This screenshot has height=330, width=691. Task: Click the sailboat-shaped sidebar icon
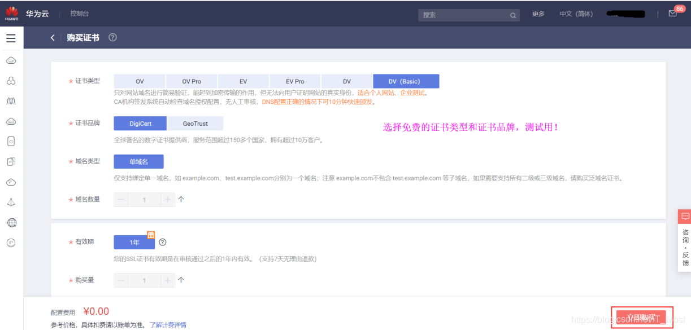pyautogui.click(x=11, y=202)
